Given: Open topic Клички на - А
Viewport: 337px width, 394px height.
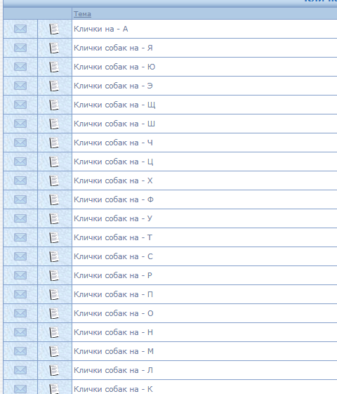Looking at the screenshot, I should tap(101, 29).
